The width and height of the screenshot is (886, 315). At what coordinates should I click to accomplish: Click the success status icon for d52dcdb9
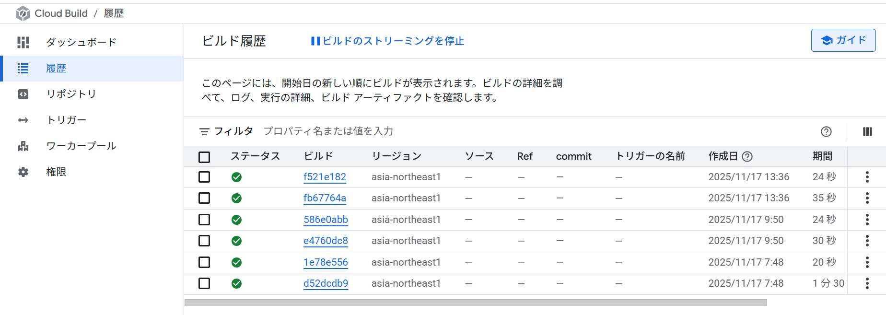(236, 284)
